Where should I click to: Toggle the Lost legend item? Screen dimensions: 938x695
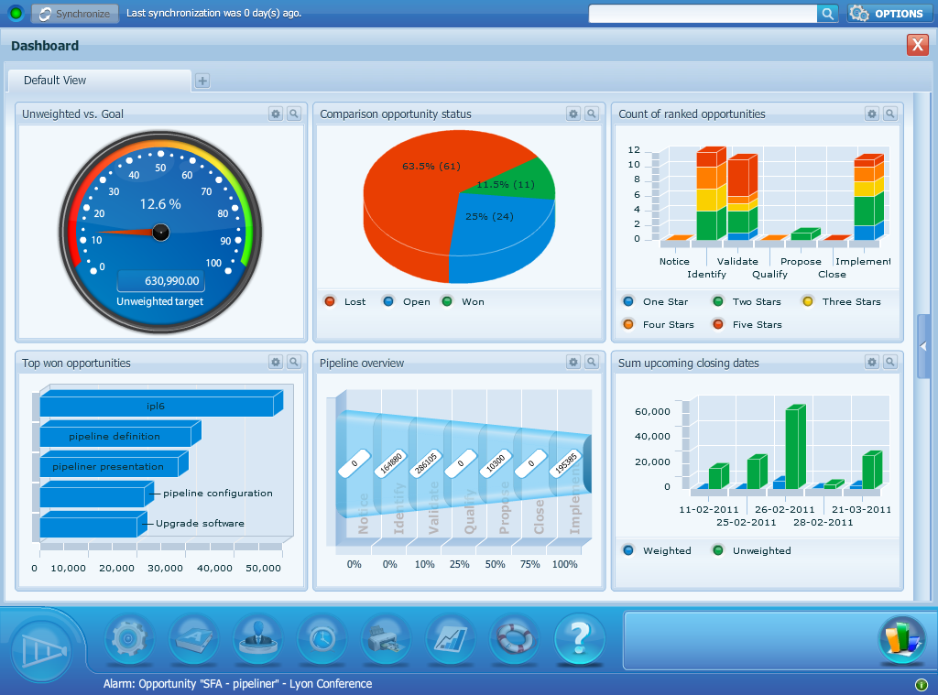[344, 301]
